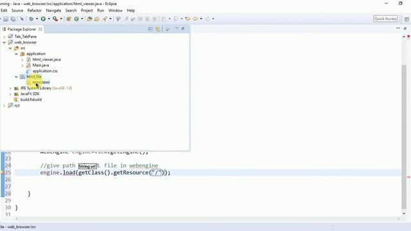The width and height of the screenshot is (411, 231).
Task: Expand the xyz project
Action: (x=4, y=105)
